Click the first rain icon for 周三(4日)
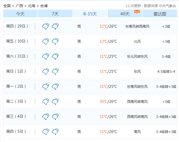The image size is (179, 142). 46,117
